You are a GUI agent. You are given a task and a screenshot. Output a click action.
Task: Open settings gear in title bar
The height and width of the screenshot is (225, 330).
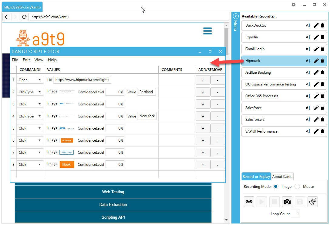click(x=294, y=5)
